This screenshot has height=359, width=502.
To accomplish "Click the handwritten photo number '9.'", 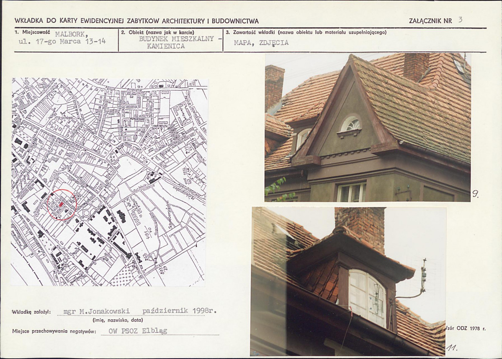I will [476, 194].
